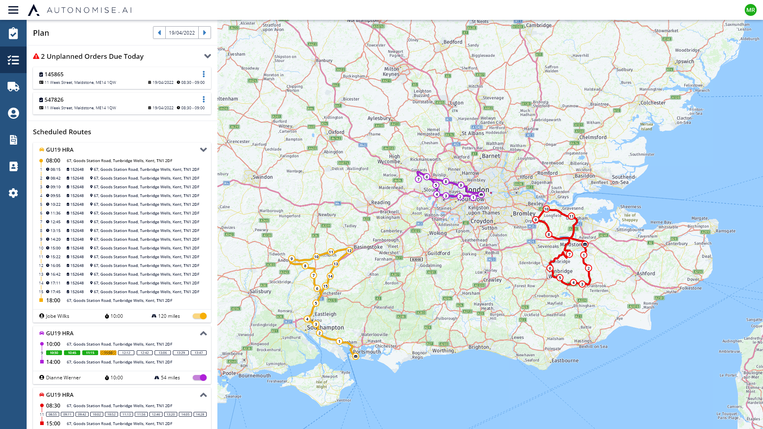Select the plan list sidebar tab
The image size is (763, 429).
pyautogui.click(x=13, y=60)
